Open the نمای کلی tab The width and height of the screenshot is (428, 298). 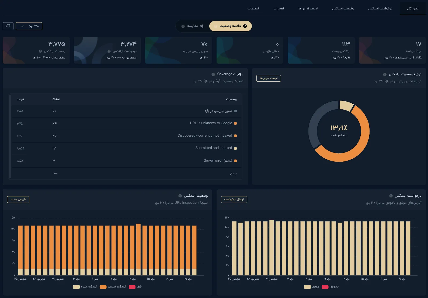tap(413, 8)
